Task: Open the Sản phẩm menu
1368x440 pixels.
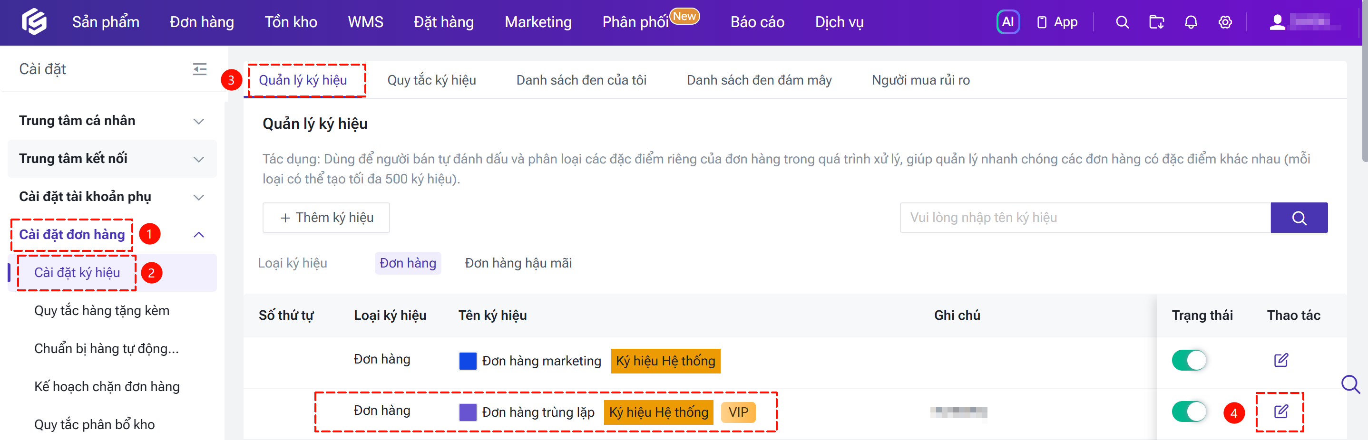Action: [x=106, y=22]
